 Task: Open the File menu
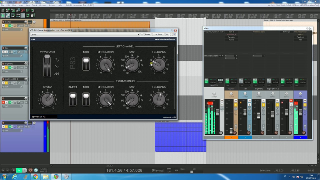pos(2,5)
